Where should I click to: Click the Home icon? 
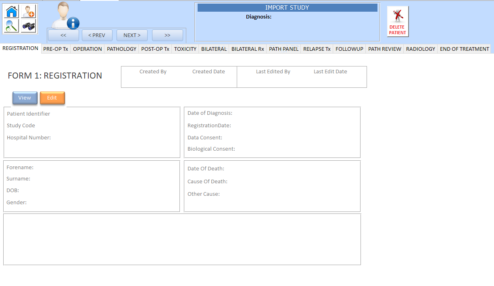click(x=12, y=11)
